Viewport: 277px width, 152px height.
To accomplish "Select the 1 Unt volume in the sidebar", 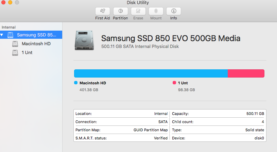I will [27, 52].
